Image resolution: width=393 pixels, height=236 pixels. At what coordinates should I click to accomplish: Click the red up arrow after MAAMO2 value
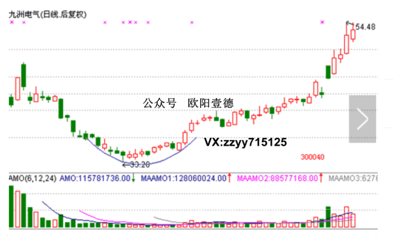(321, 178)
